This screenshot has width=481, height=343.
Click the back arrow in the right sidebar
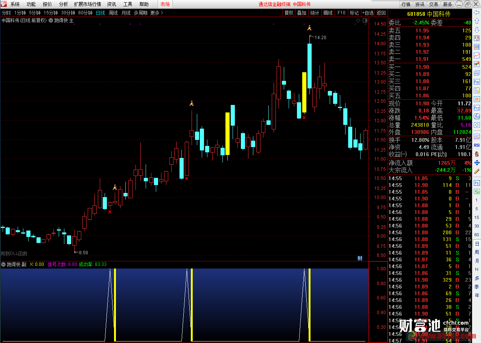click(x=477, y=12)
